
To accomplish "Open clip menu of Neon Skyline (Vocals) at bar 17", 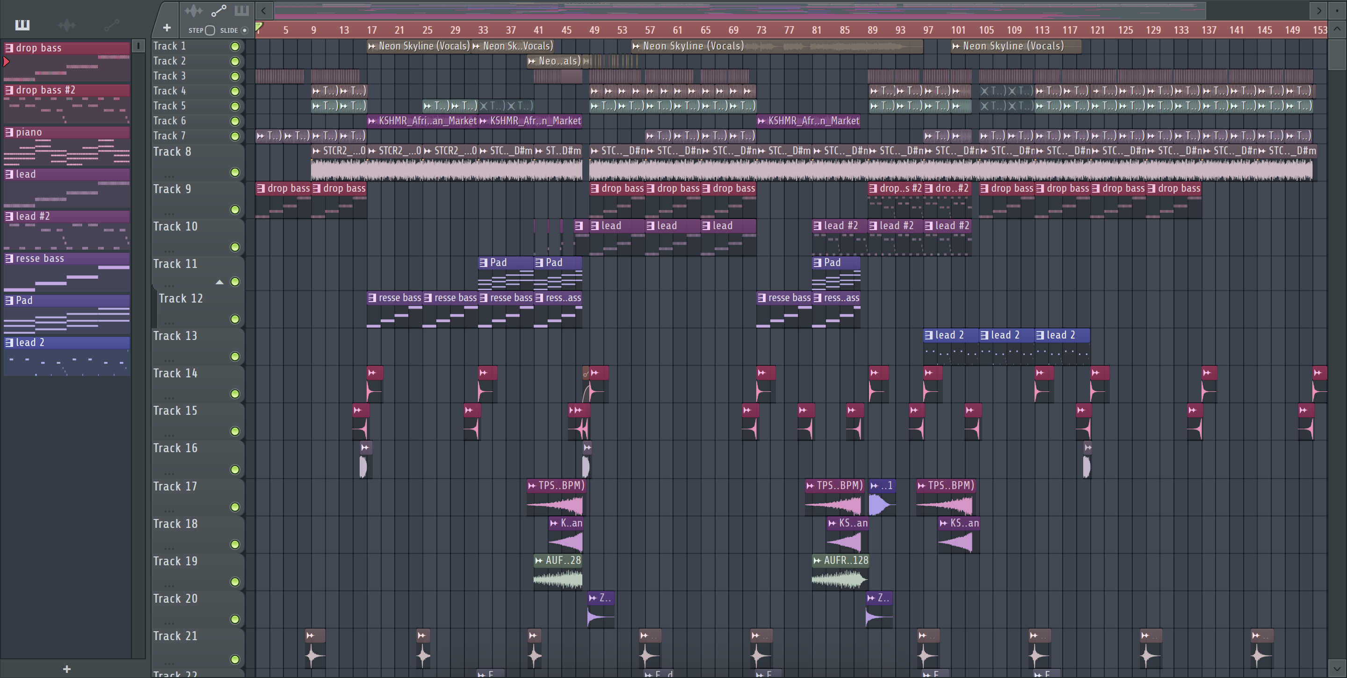I will (372, 46).
